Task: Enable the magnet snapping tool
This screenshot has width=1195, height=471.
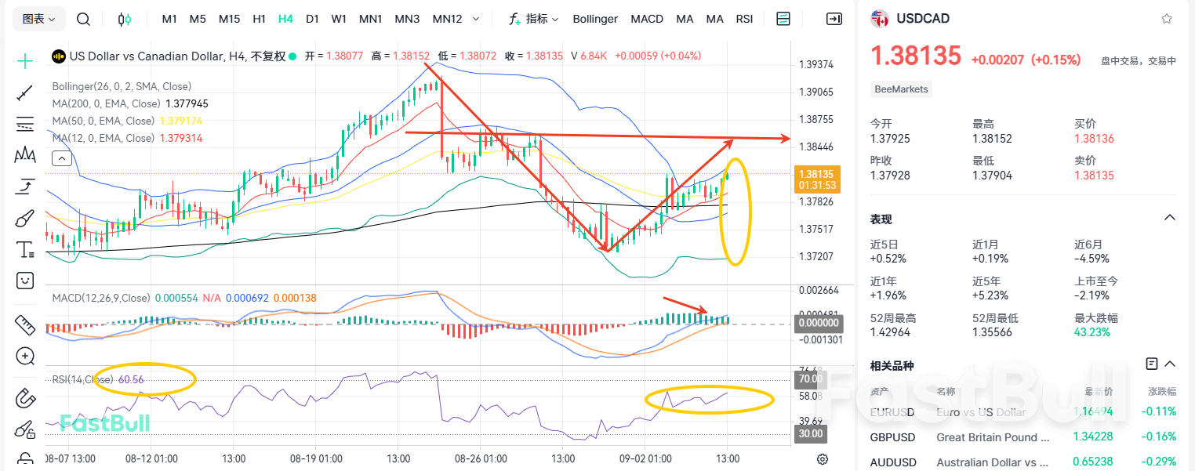Action: pos(24,398)
